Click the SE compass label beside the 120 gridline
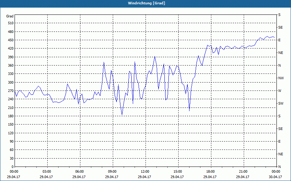Screen dimensions: 291x181 280,129
